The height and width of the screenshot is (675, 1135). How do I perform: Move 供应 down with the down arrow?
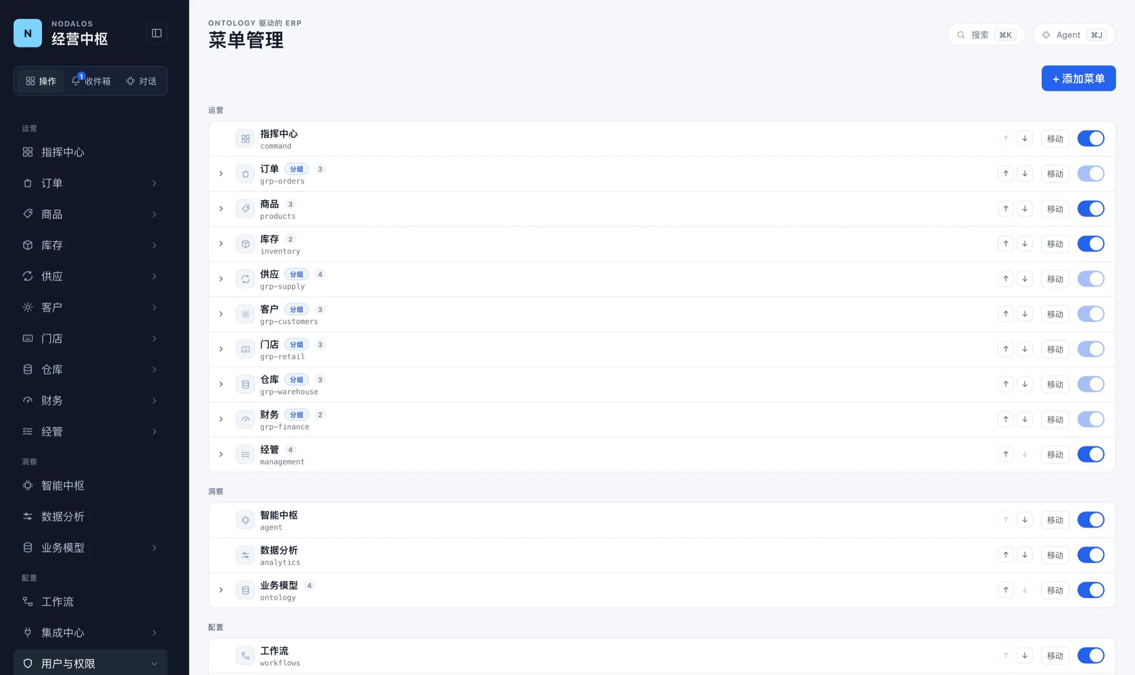click(x=1025, y=278)
